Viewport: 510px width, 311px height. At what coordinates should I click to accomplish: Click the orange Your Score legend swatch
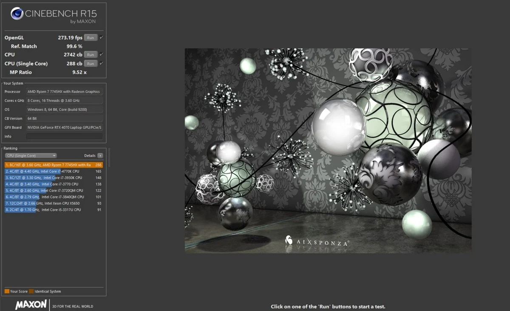[x=7, y=291]
